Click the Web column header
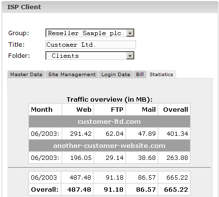The width and height of the screenshot is (219, 197). 78,109
